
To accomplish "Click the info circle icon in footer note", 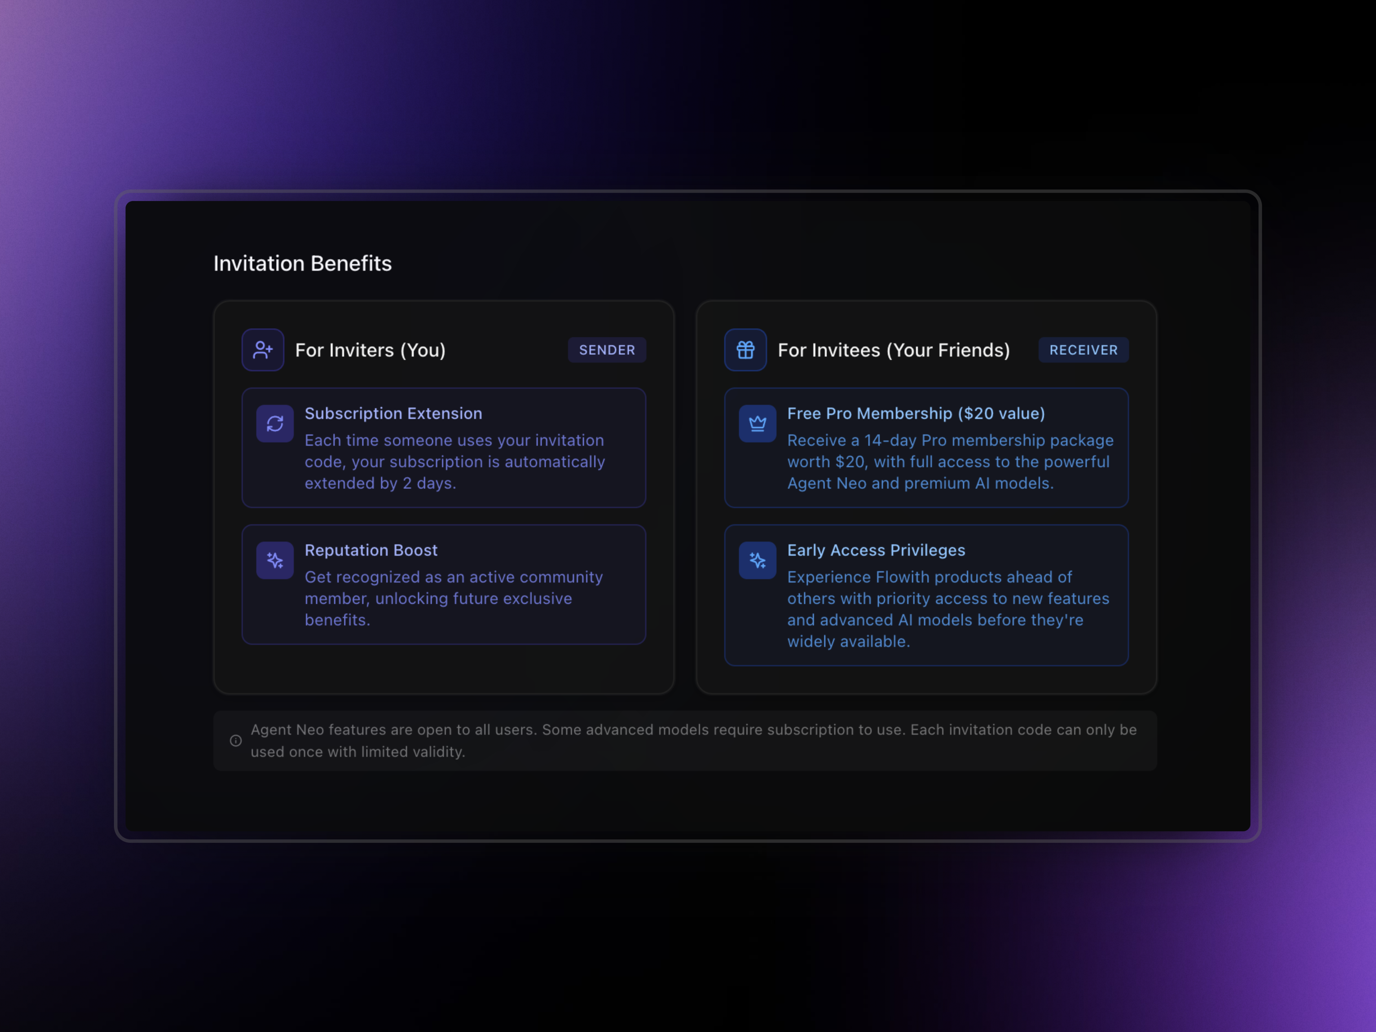I will [x=236, y=740].
